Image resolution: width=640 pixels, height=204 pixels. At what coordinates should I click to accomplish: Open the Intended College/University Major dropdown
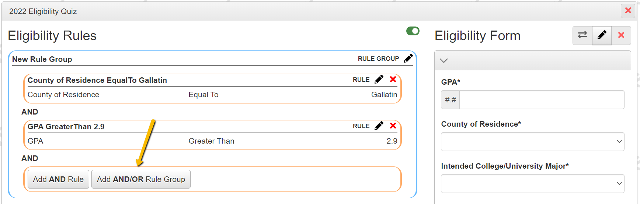point(532,184)
